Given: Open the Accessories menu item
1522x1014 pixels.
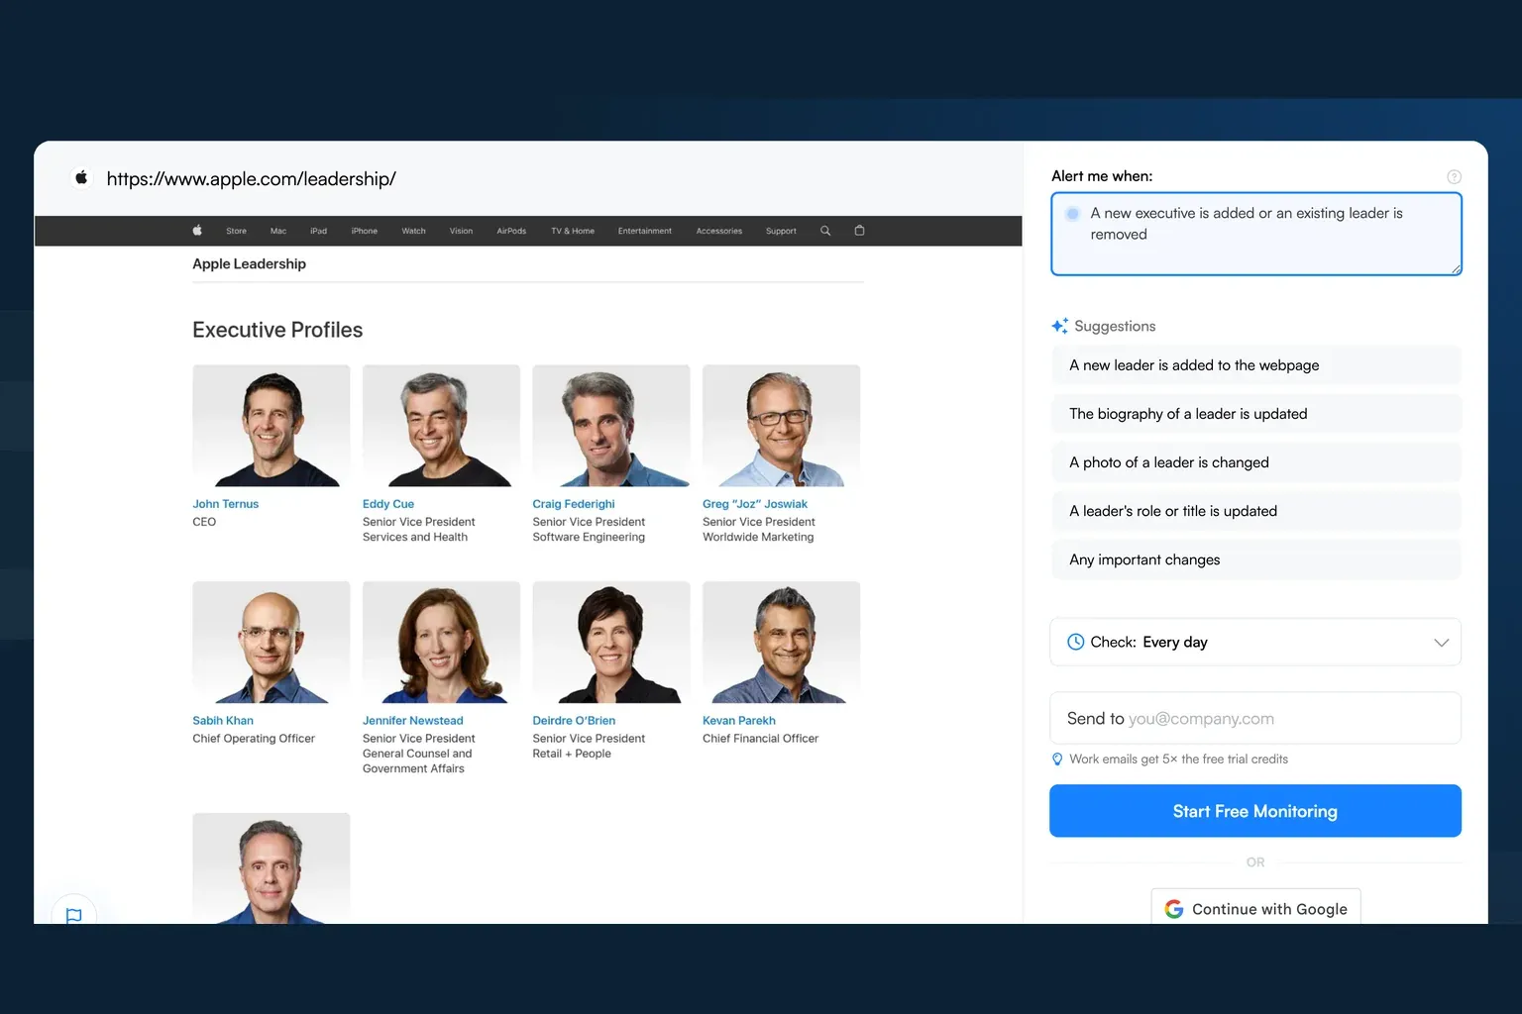Looking at the screenshot, I should [719, 231].
